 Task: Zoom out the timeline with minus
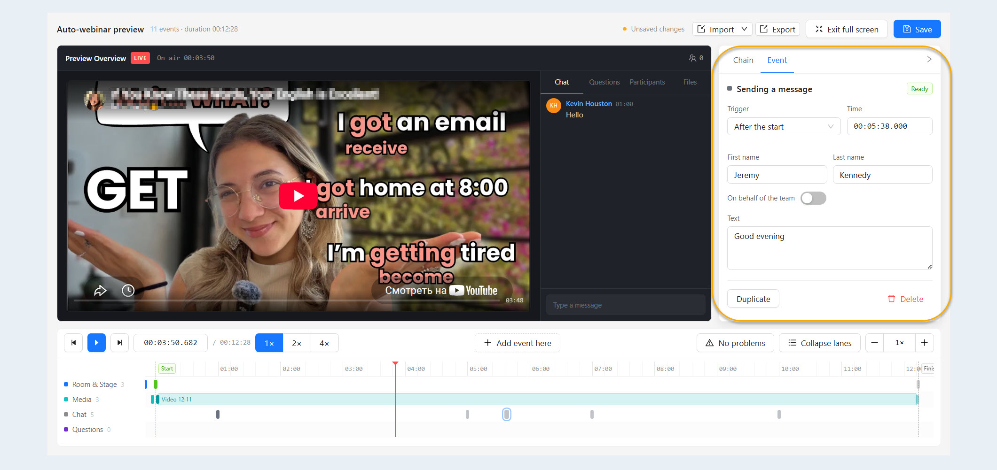[874, 343]
